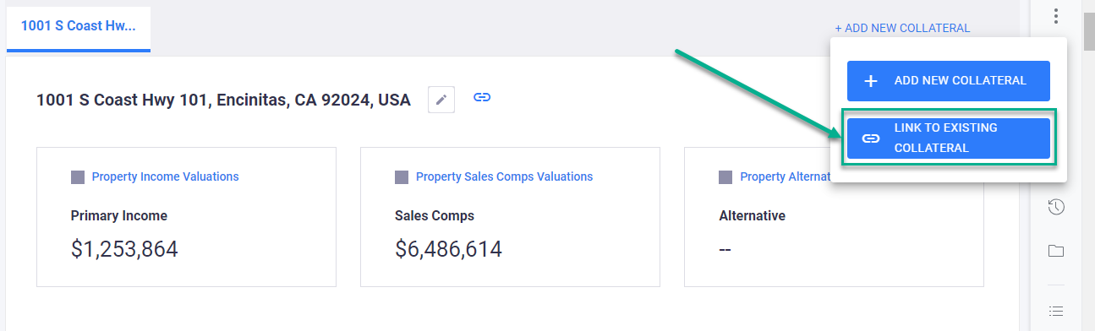Viewport: 1095px width, 331px height.
Task: Select the 1001 S Coast Hw... tab
Action: pyautogui.click(x=79, y=26)
